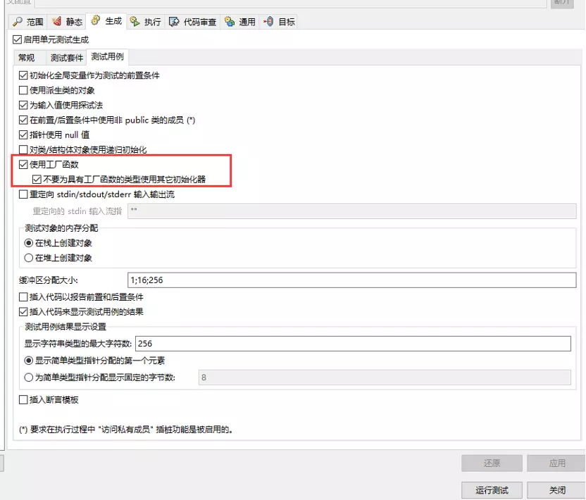Enable 使用派生类的对象 checkbox
The image size is (586, 500).
(24, 90)
